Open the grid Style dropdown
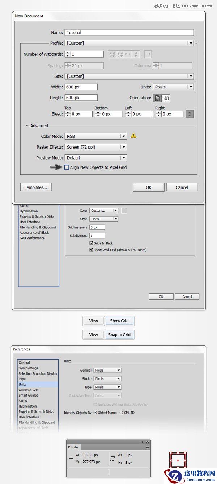 [x=104, y=219]
